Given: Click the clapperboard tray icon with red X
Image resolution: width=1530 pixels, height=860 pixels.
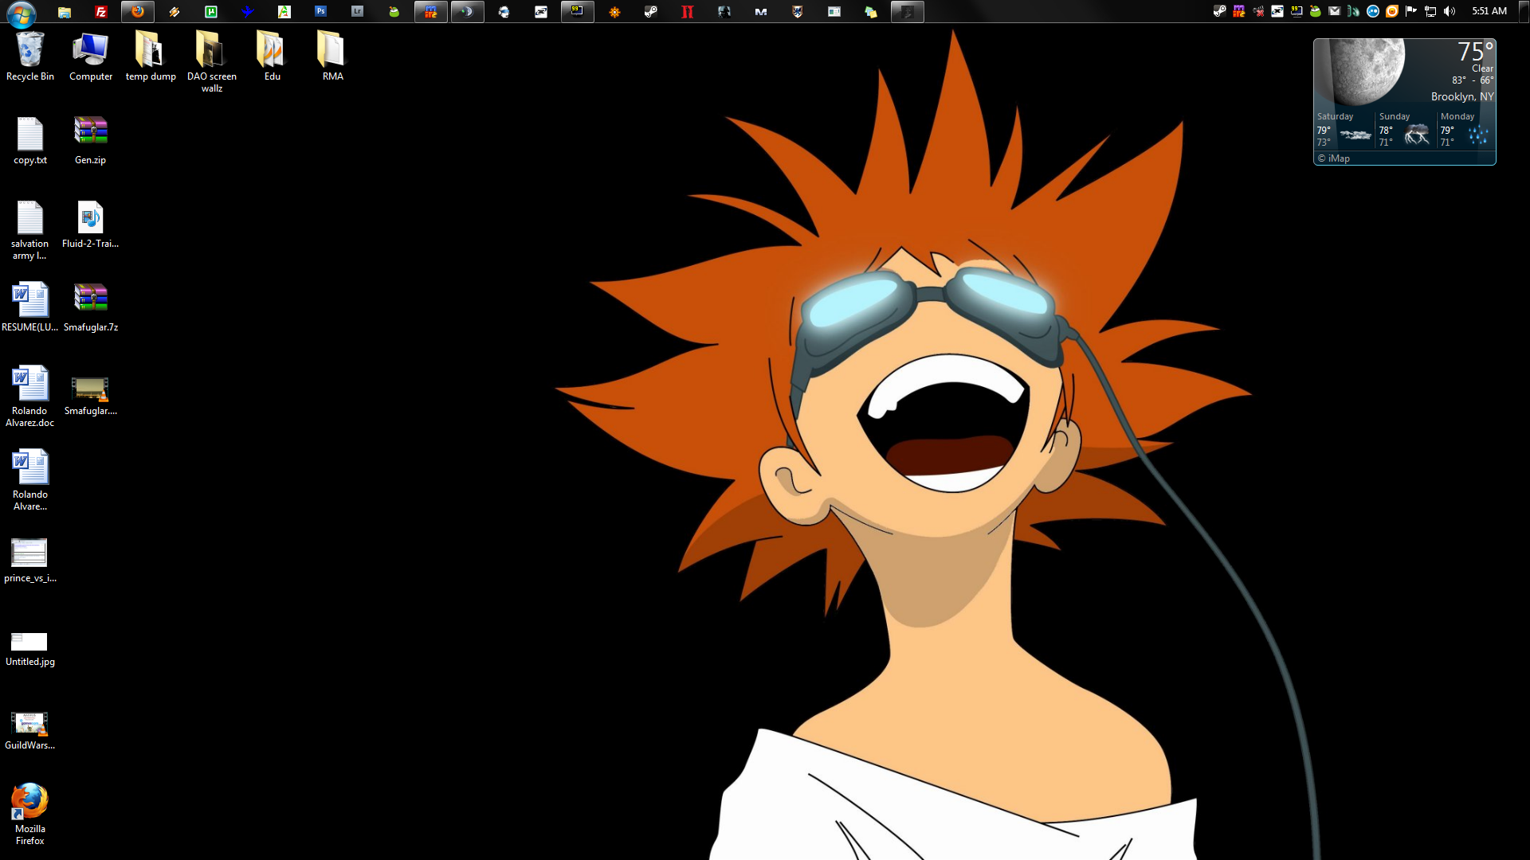Looking at the screenshot, I should tap(1258, 11).
